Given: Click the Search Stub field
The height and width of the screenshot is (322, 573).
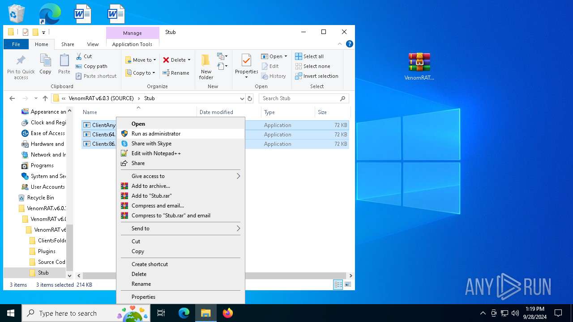Looking at the screenshot, I should [x=304, y=98].
